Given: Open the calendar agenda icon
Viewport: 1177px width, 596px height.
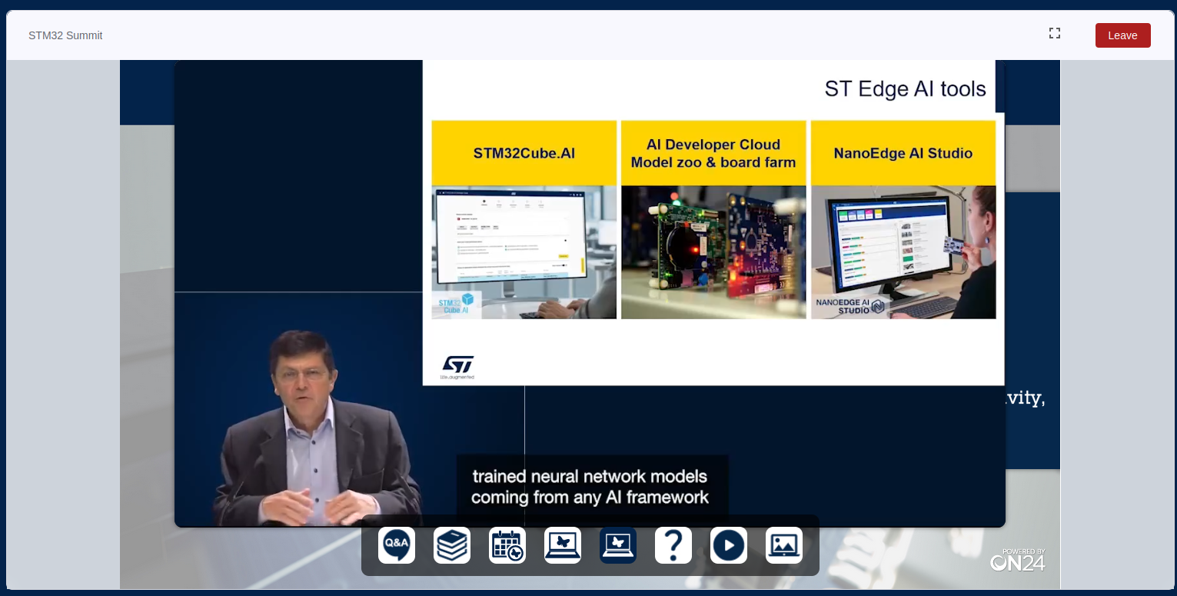Looking at the screenshot, I should coord(507,545).
